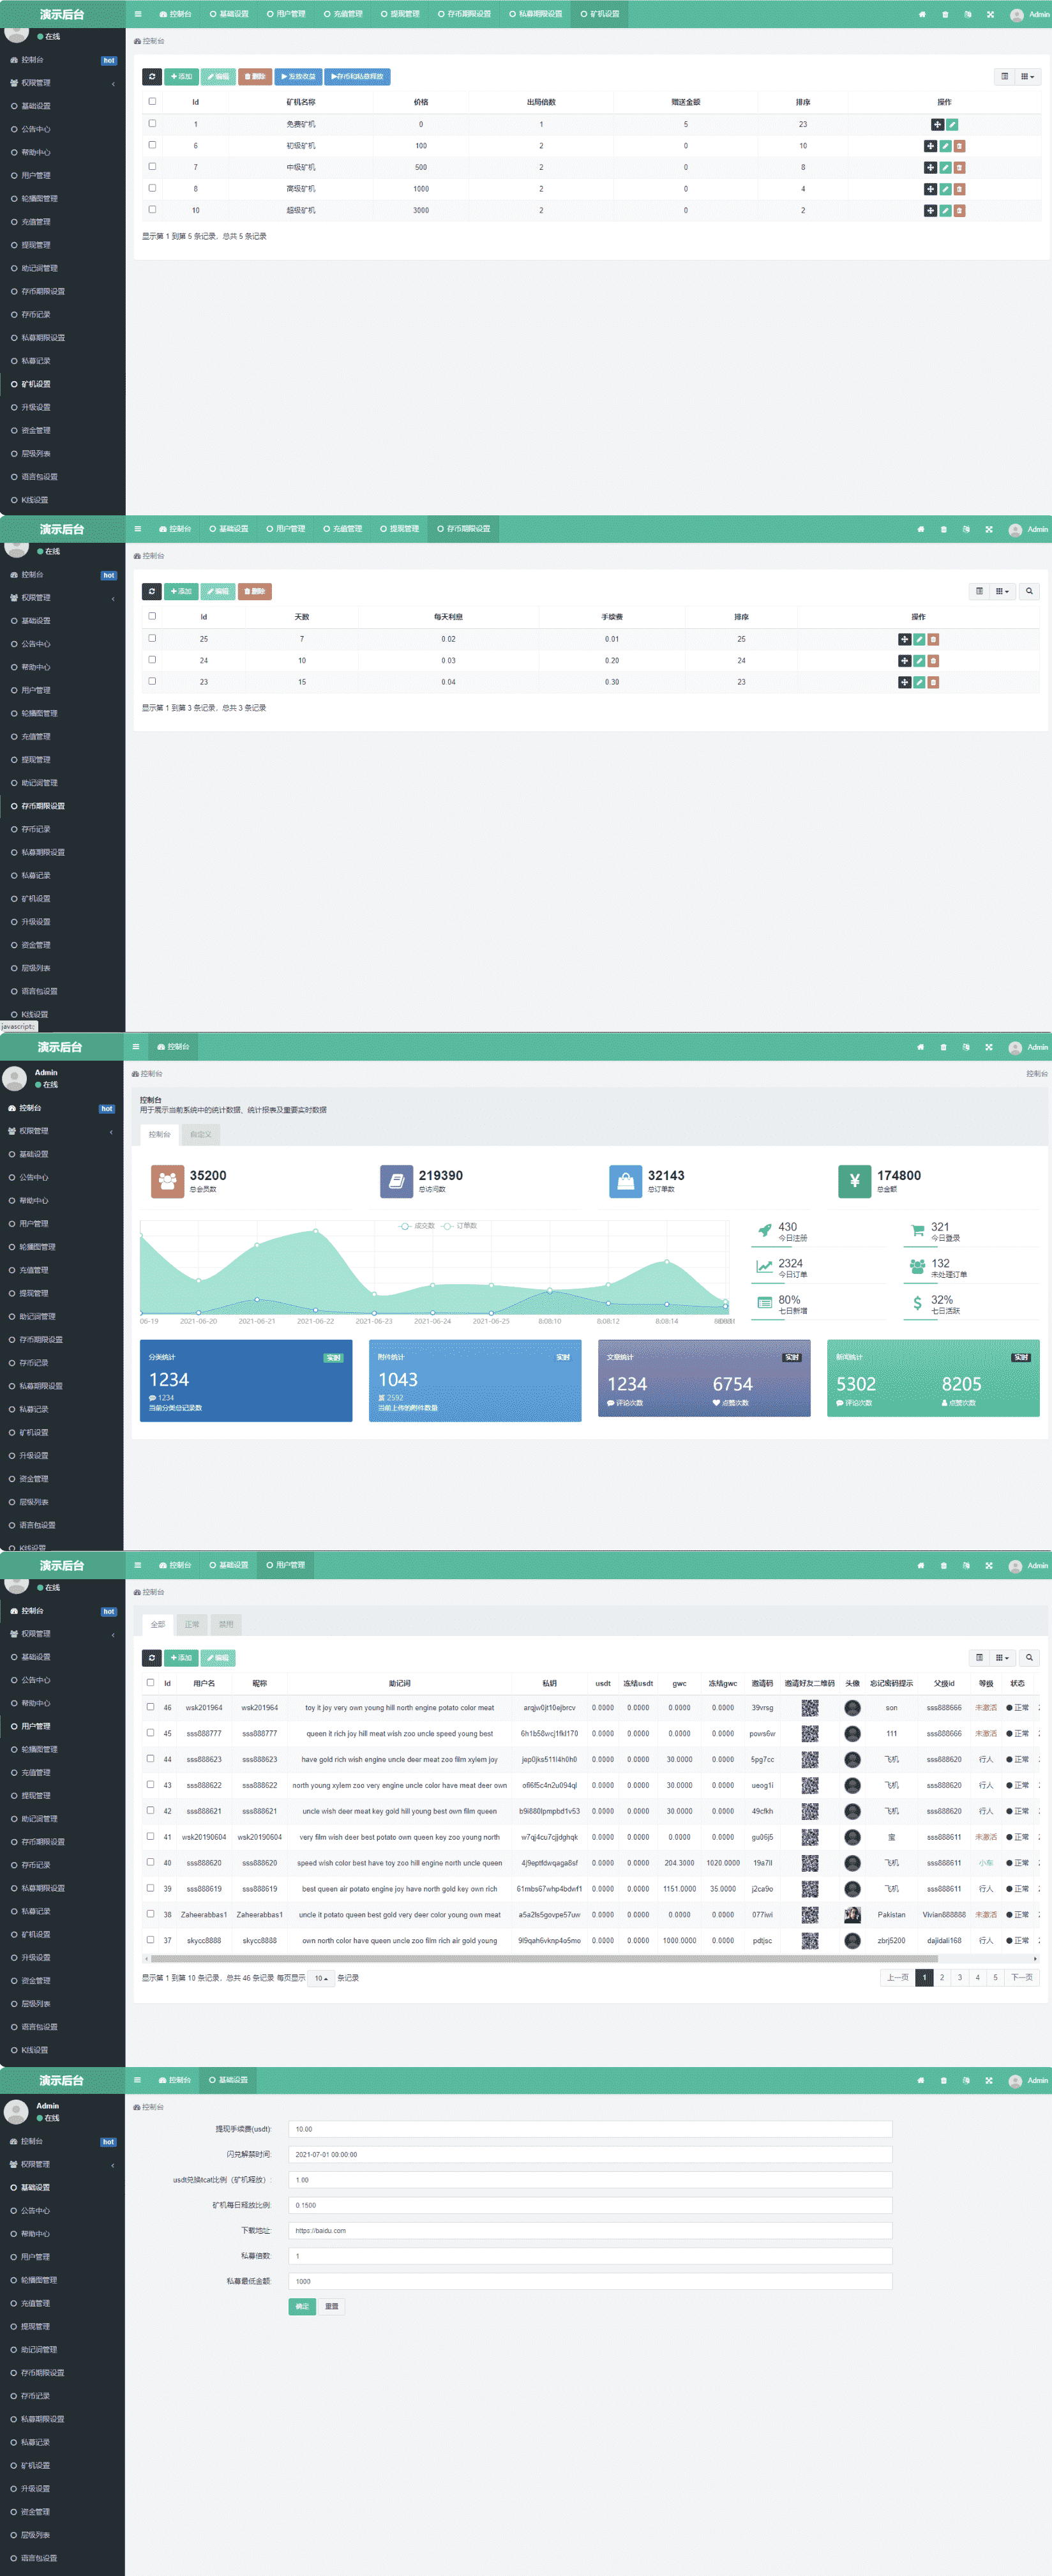Click the 确定 button on settings form
Screen dimensions: 1052x2576
pos(302,2307)
